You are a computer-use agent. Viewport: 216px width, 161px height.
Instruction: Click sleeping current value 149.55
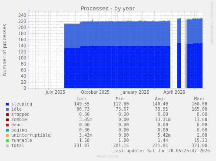point(82,104)
